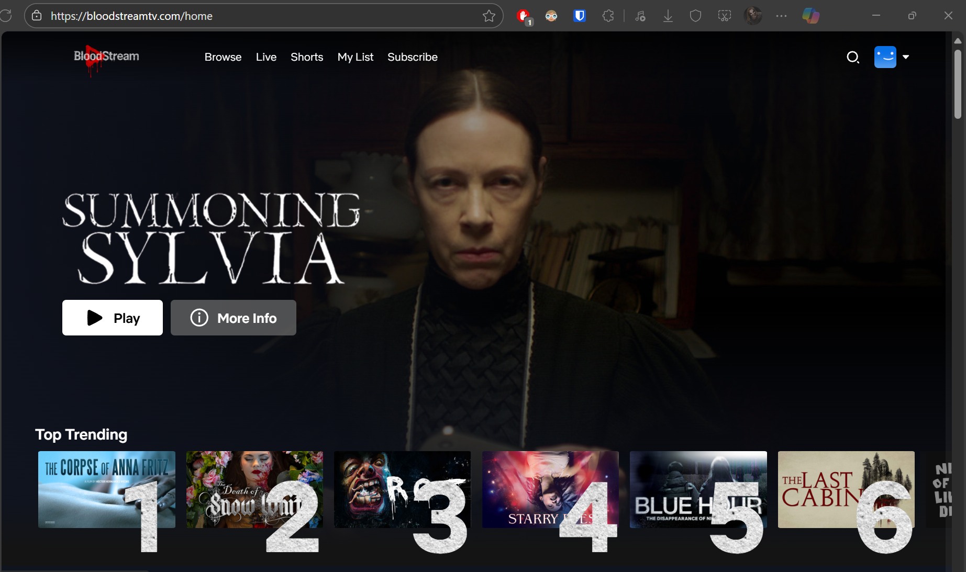Go to the Live section
966x572 pixels.
coord(266,57)
